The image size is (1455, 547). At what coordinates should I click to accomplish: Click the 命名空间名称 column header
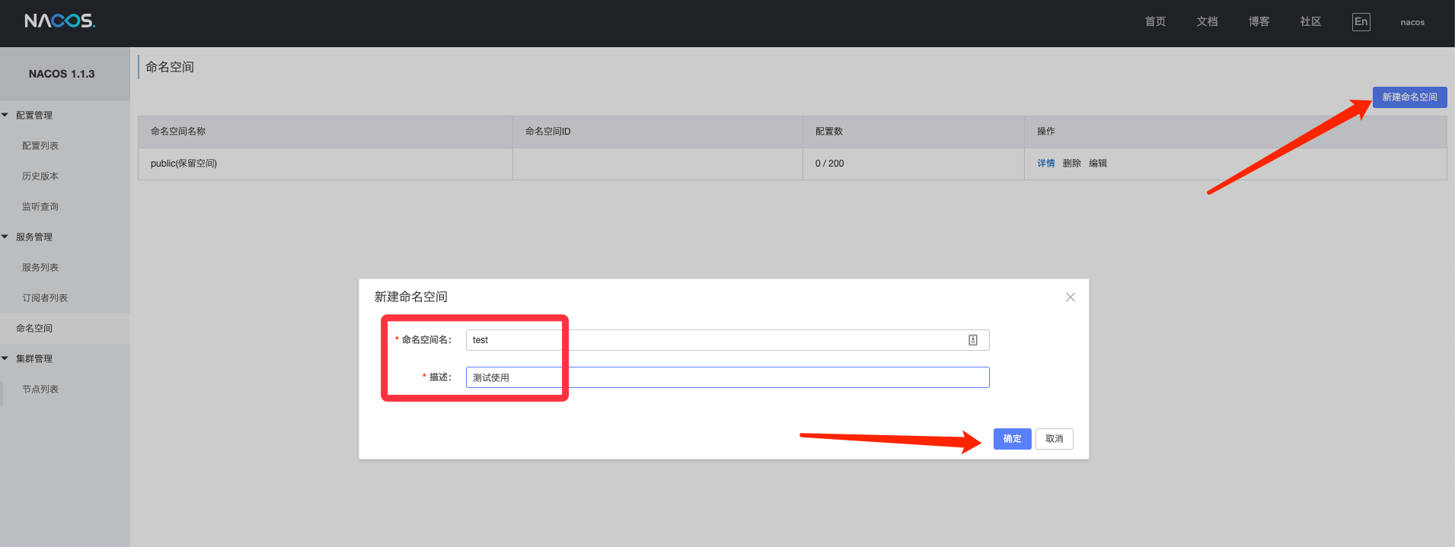pos(325,132)
